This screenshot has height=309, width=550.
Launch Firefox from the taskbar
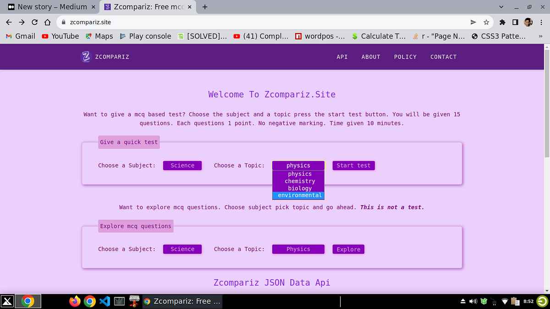click(74, 301)
